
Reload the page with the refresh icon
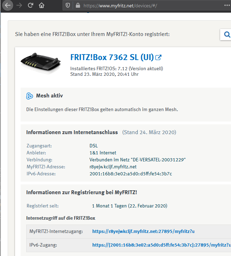pyautogui.click(x=30, y=5)
